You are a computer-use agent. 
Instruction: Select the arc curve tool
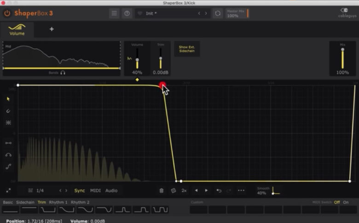(8, 155)
